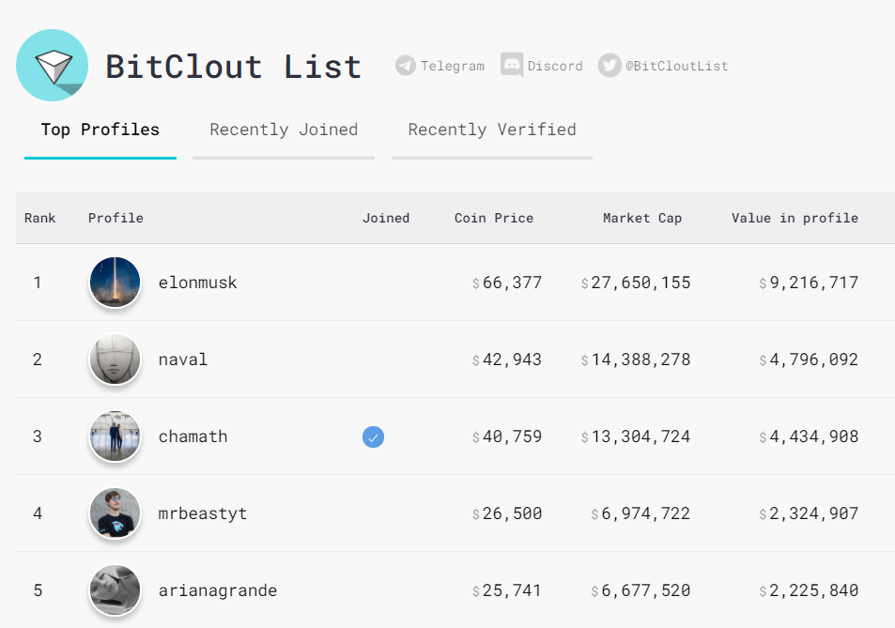This screenshot has height=628, width=895.
Task: Click rank number 3 for chamath
Action: [x=38, y=437]
